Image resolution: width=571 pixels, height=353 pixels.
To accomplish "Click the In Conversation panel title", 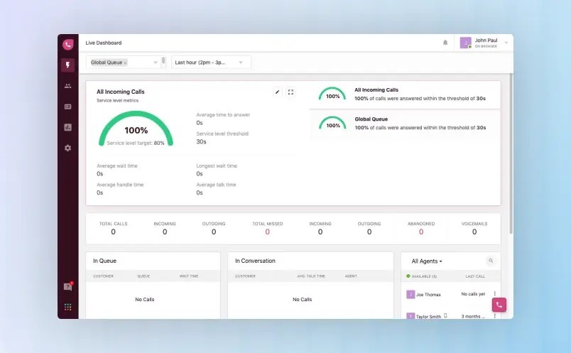I will point(255,261).
